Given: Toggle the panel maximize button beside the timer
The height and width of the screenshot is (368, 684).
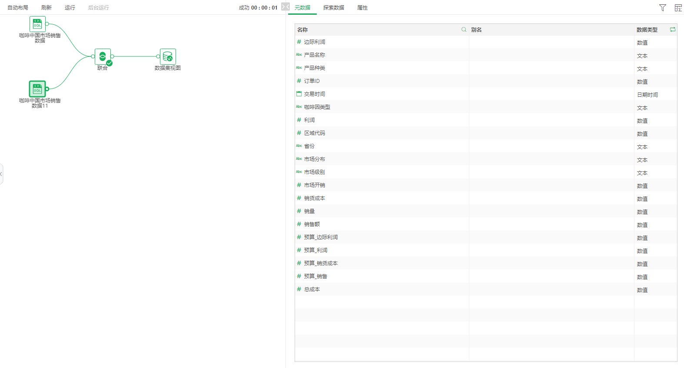Looking at the screenshot, I should [285, 7].
